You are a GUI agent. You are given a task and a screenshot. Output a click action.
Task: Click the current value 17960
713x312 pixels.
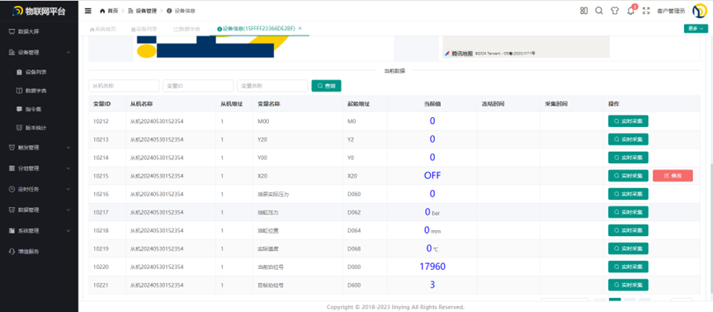pos(432,267)
